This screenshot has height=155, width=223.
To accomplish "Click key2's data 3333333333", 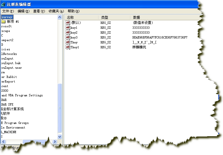I will tap(141, 32).
